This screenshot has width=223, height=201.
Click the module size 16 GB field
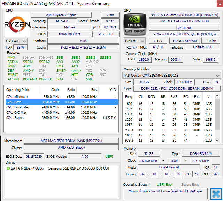pos(144,82)
